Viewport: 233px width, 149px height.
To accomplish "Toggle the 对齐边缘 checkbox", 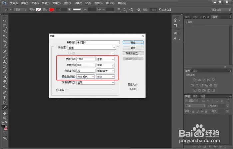I will click(x=160, y=10).
